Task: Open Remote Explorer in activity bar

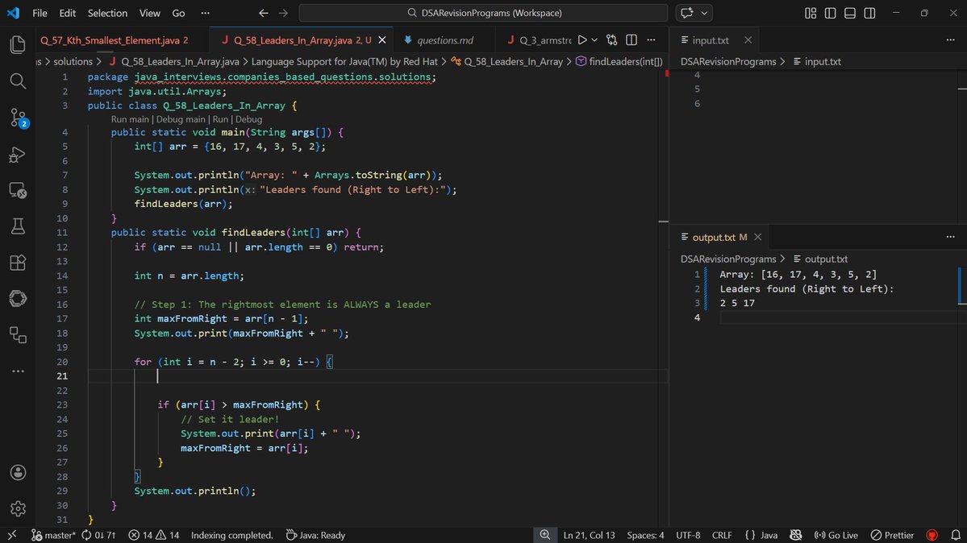Action: [18, 190]
